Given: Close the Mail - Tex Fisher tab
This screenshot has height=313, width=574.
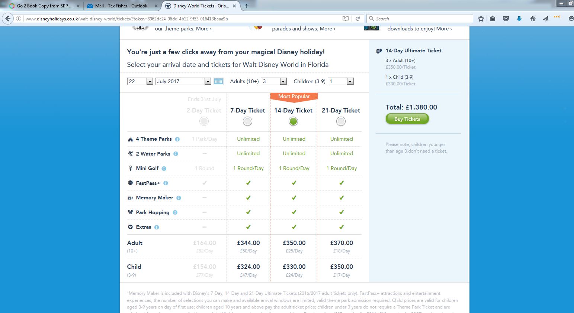Looking at the screenshot, I should click(156, 6).
